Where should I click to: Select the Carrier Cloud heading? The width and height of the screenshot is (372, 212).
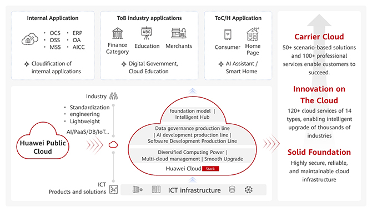pos(319,37)
